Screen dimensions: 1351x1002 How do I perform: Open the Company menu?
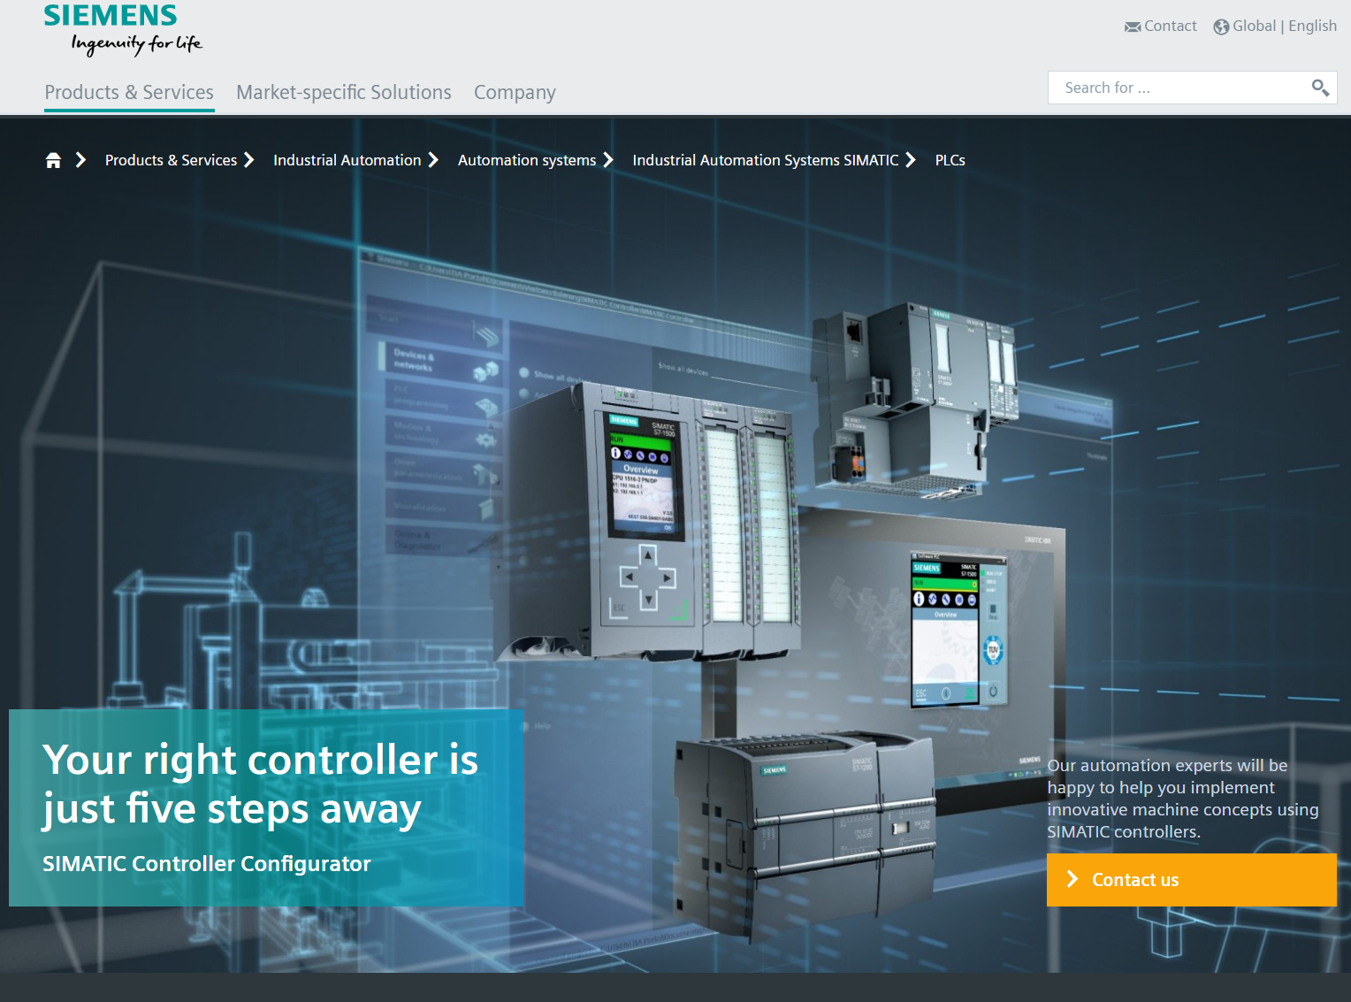coord(515,92)
